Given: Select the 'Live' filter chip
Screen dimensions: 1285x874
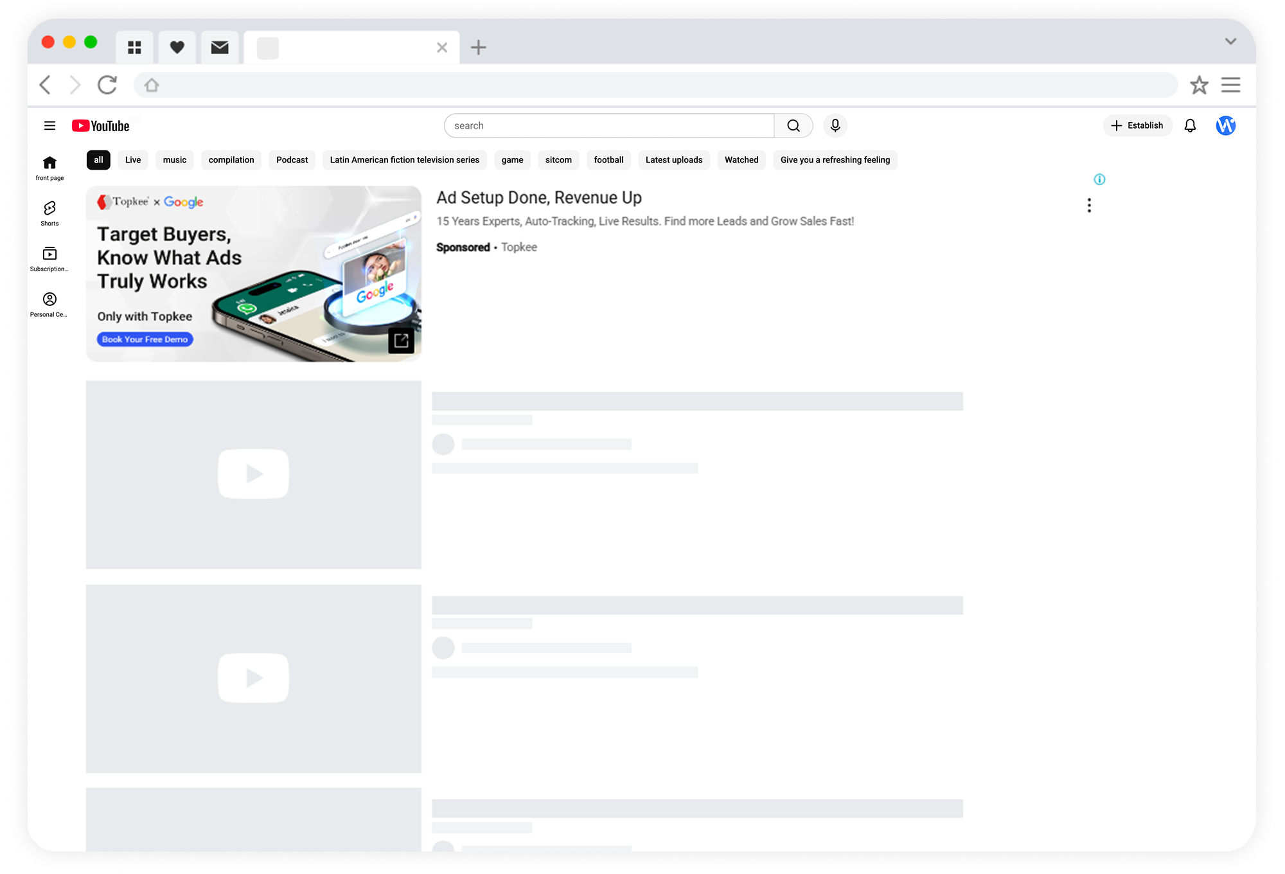Looking at the screenshot, I should point(133,160).
